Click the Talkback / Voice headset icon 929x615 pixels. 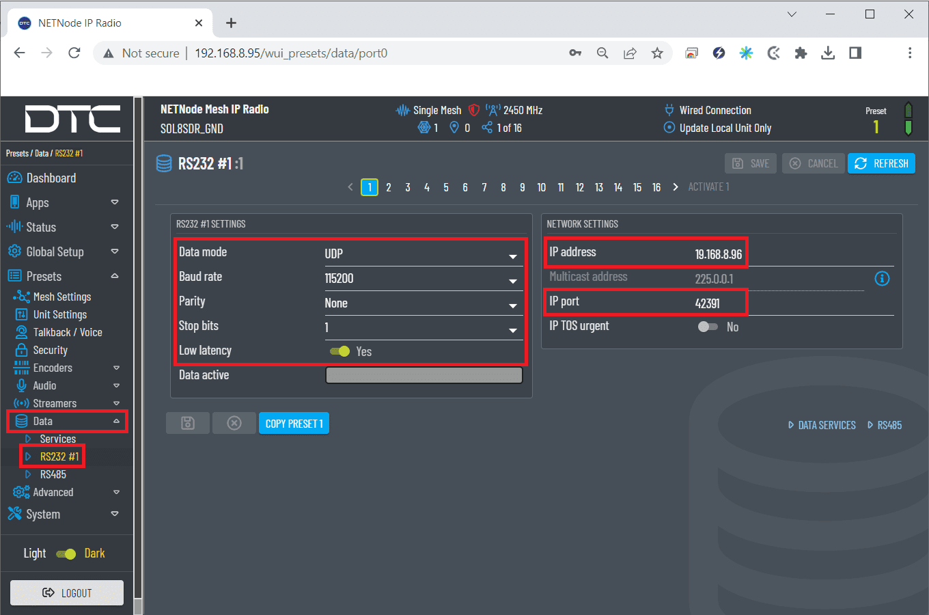(x=21, y=332)
